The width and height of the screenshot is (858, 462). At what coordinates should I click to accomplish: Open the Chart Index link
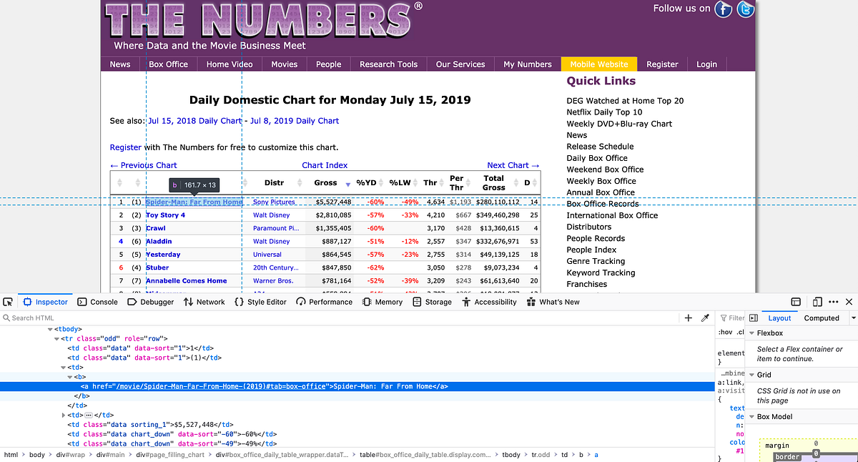click(325, 165)
